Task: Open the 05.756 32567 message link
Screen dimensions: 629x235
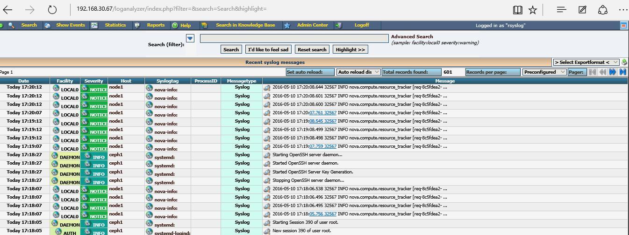Action: click(323, 214)
